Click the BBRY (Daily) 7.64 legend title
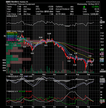This screenshot has height=108, width=106. 13,31
